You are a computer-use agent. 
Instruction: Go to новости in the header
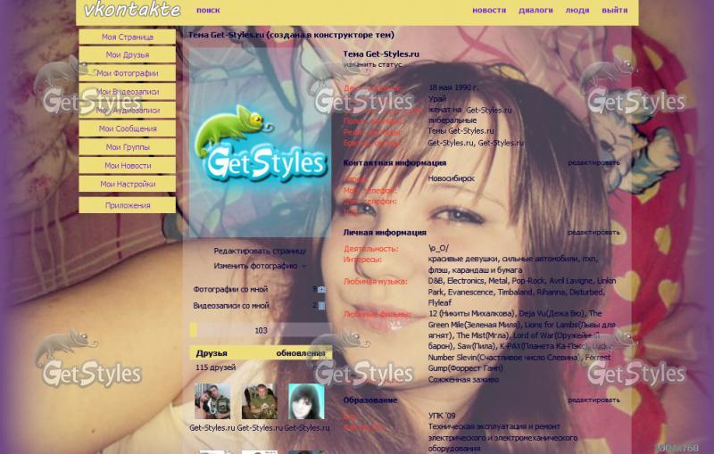[x=489, y=10]
